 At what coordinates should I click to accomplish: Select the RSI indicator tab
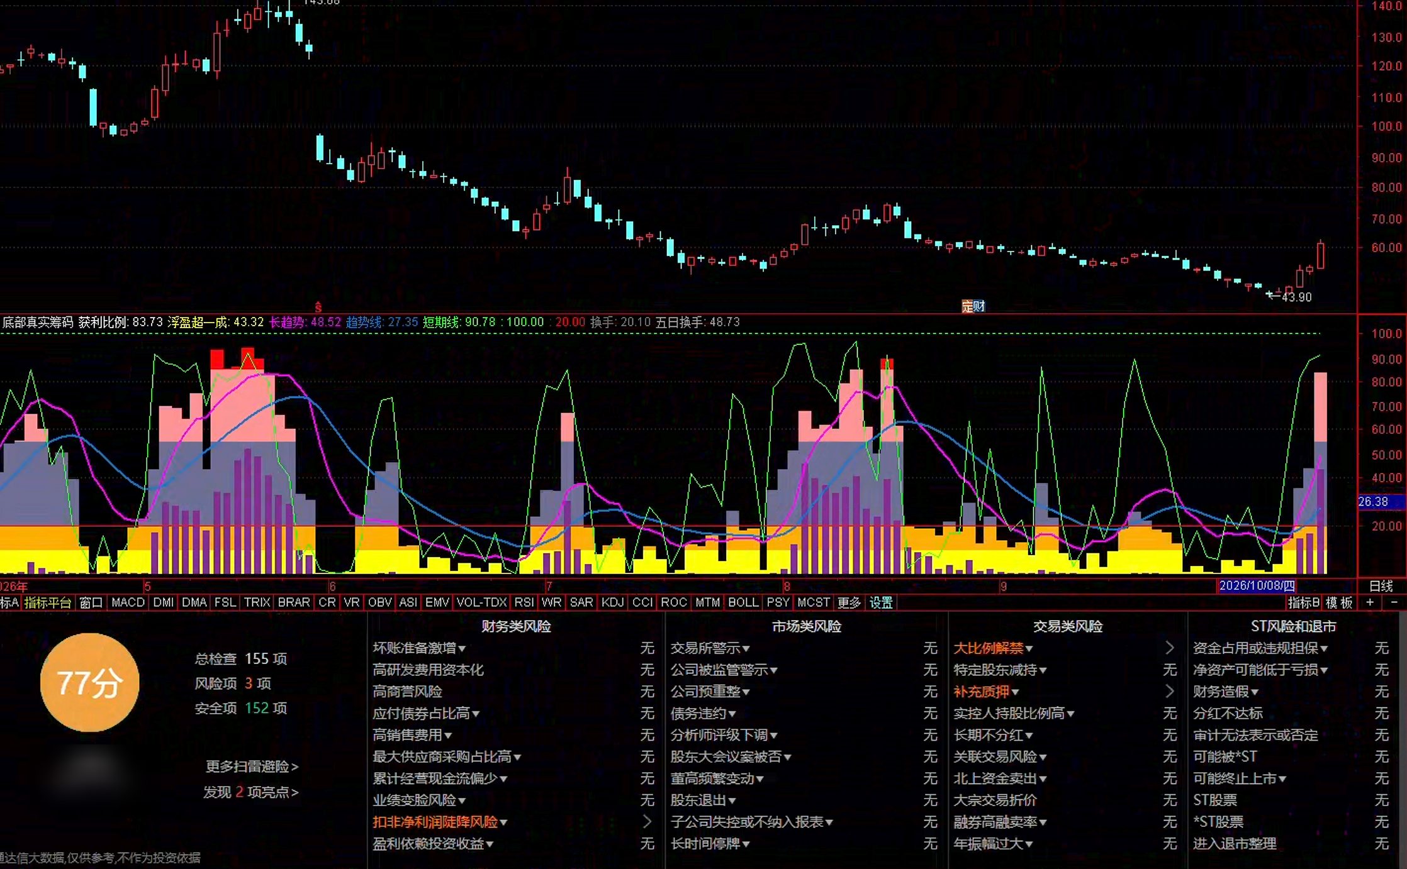[x=524, y=602]
